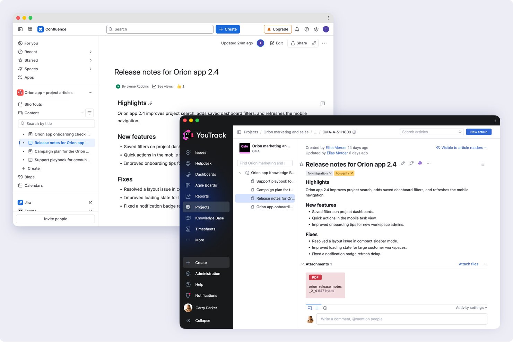Click the blue Create button in Confluence
The image size is (513, 342).
pyautogui.click(x=228, y=29)
